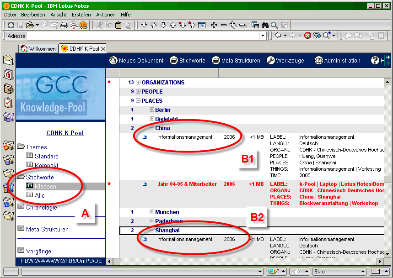
Task: Click the Meta Strukturen action bar button
Action: click(x=236, y=60)
